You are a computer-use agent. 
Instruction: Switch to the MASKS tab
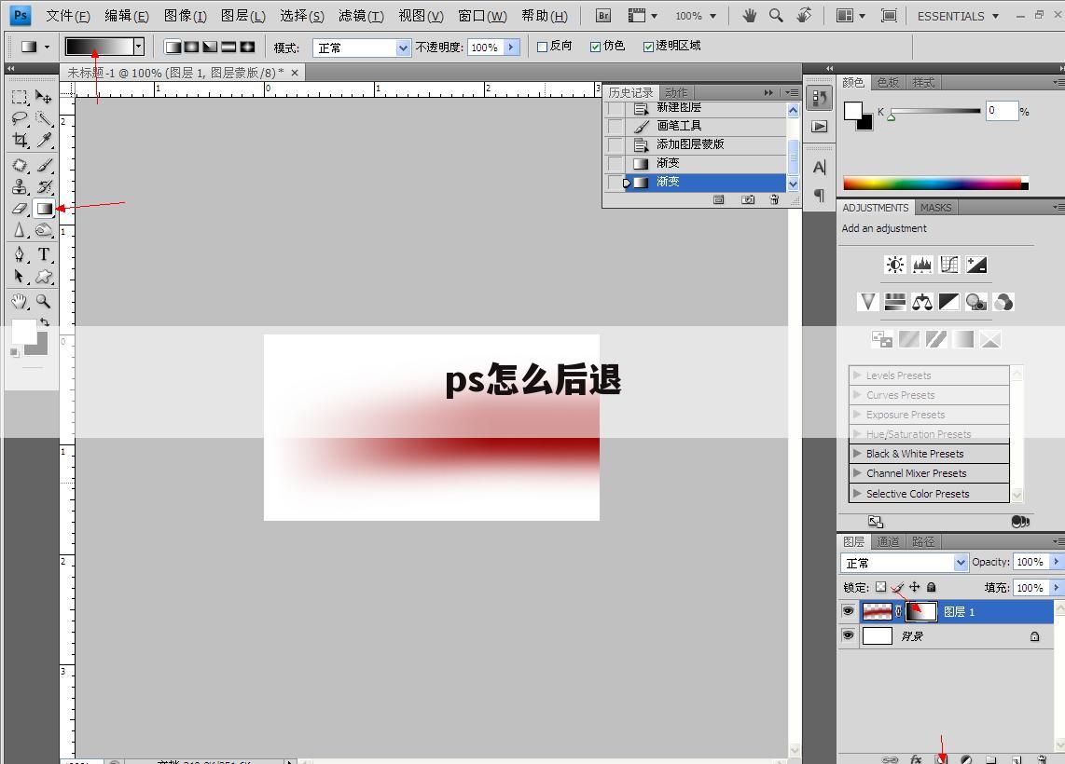(x=936, y=208)
